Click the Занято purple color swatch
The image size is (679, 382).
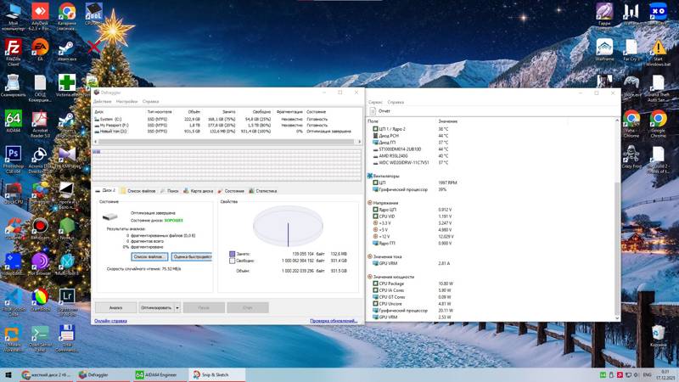coord(232,253)
